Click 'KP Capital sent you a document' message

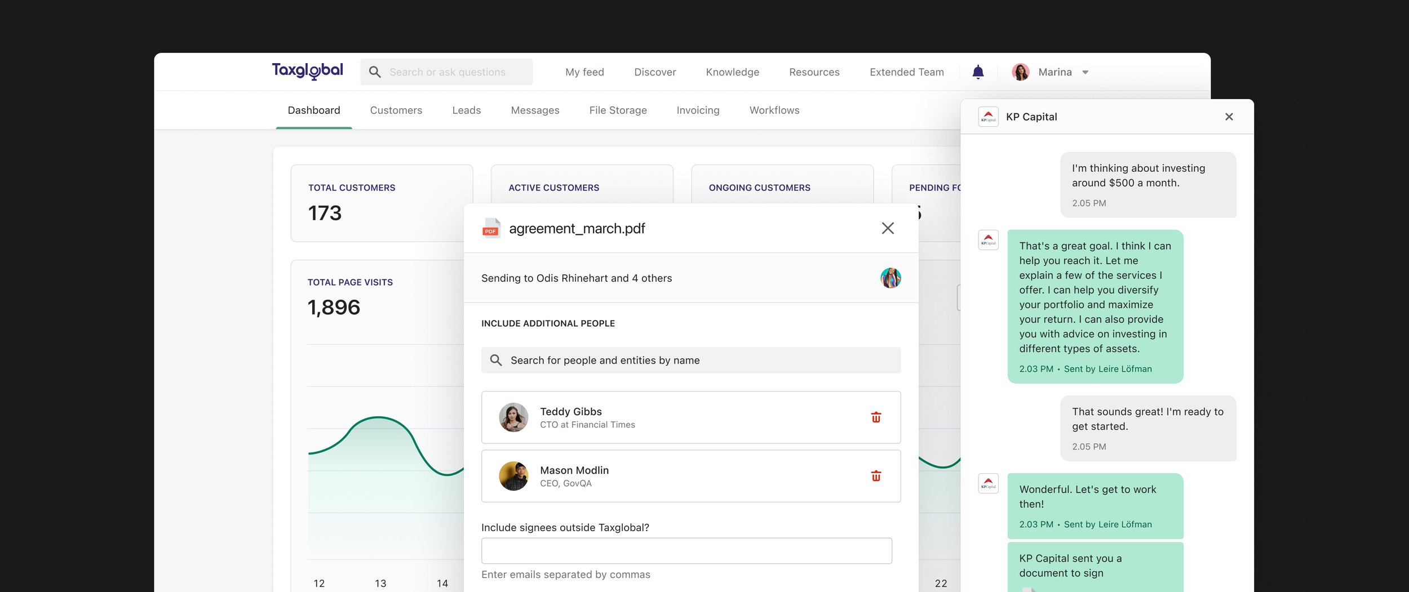[x=1095, y=567]
